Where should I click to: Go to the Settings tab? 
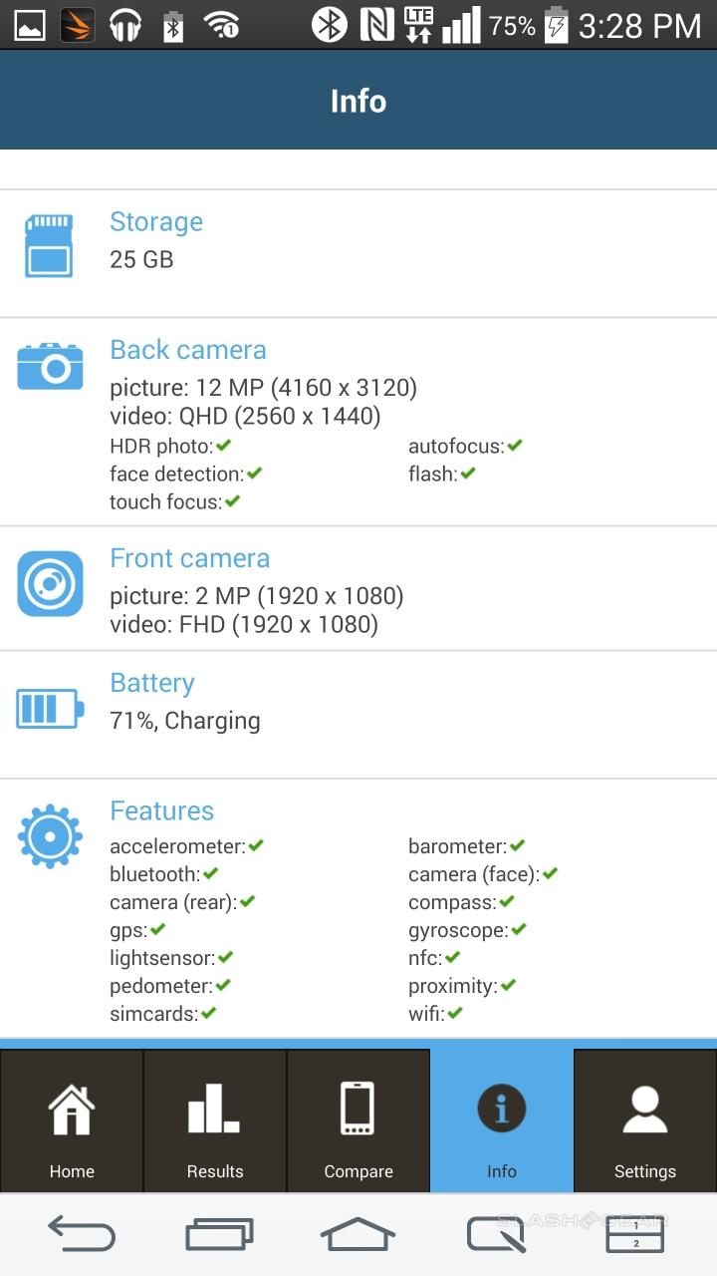pos(645,1121)
